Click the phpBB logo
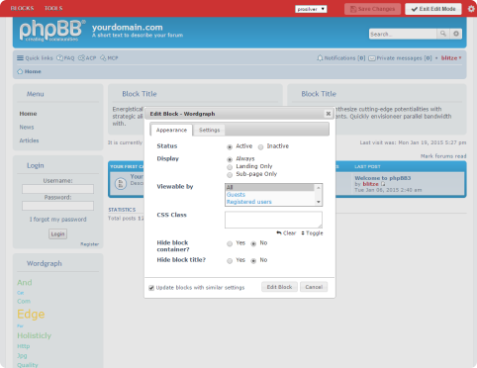477x368 pixels. click(52, 31)
